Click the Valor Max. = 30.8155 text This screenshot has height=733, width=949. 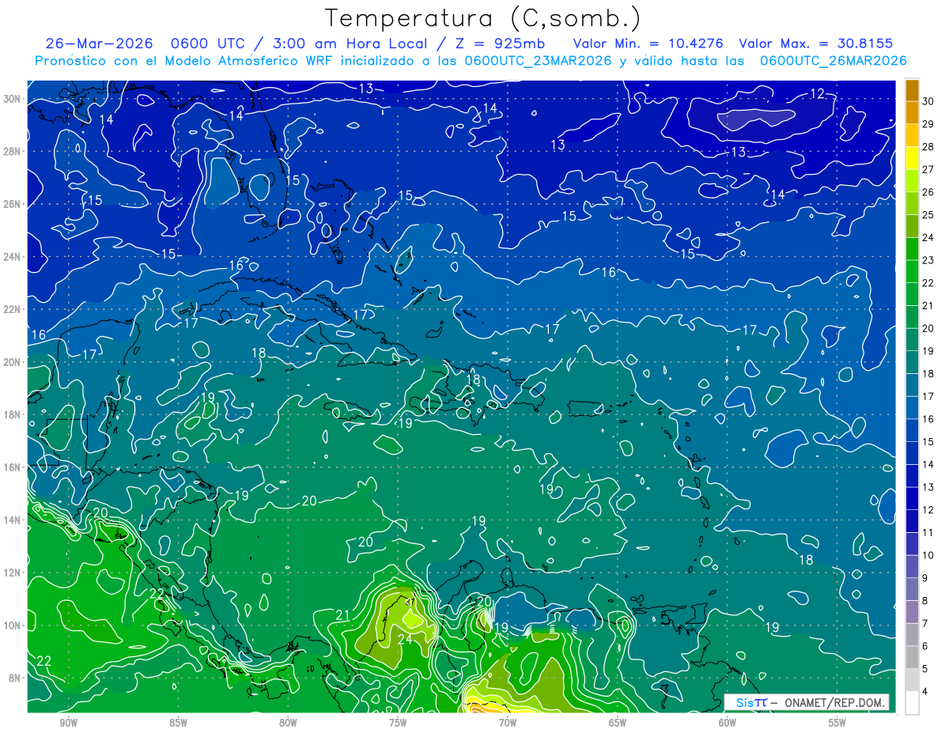(x=815, y=43)
